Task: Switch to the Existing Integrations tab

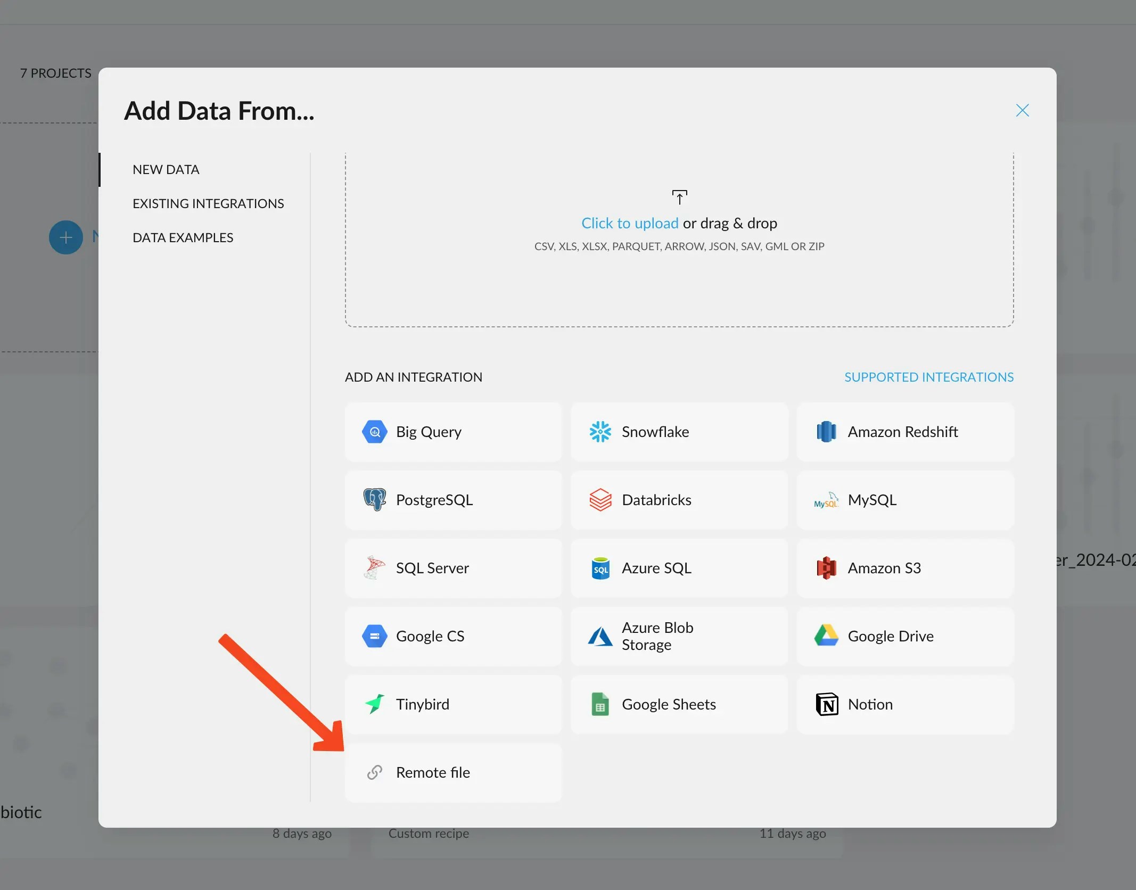Action: coord(208,203)
